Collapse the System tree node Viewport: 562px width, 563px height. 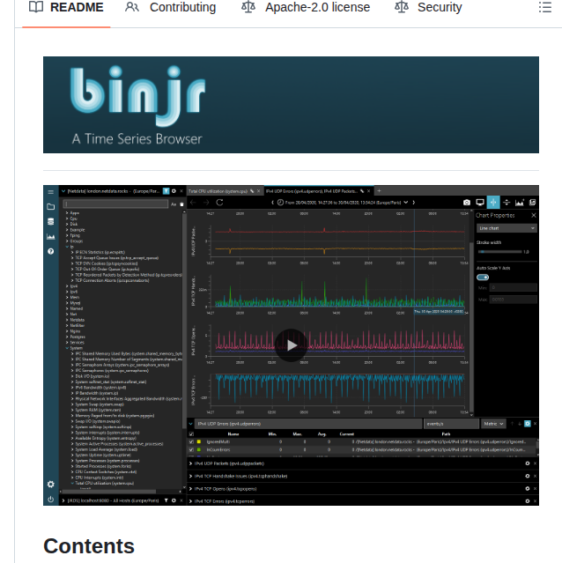pyautogui.click(x=67, y=348)
